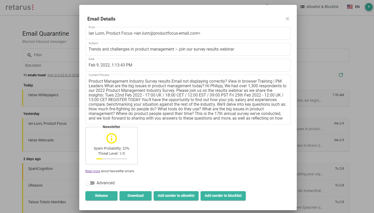Screen dimensions: 374x213
Task: Open the date range from 2/3/22 to 2/10/22
Action: coord(63,75)
